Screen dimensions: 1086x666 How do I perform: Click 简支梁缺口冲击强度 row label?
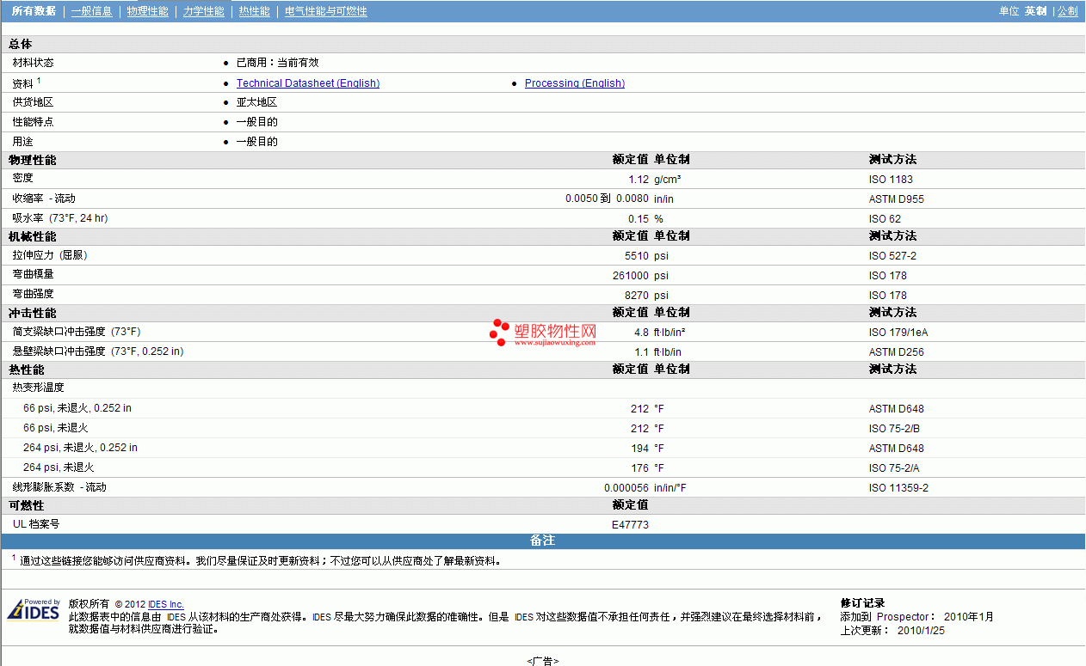click(x=77, y=332)
